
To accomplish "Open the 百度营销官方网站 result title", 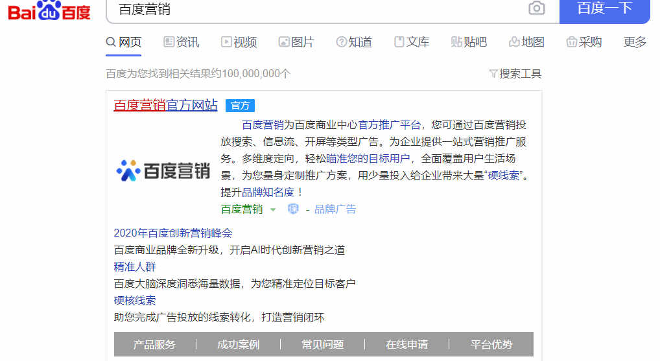I will coord(165,105).
